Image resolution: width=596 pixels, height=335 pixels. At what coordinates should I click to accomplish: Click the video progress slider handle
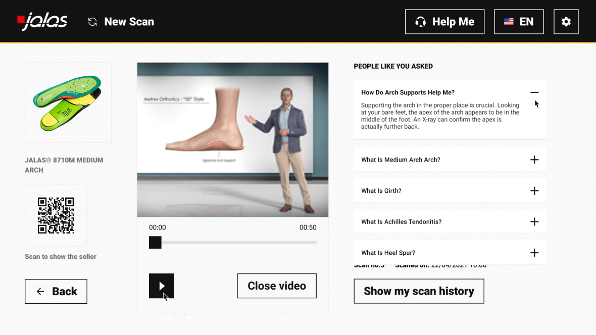click(155, 243)
